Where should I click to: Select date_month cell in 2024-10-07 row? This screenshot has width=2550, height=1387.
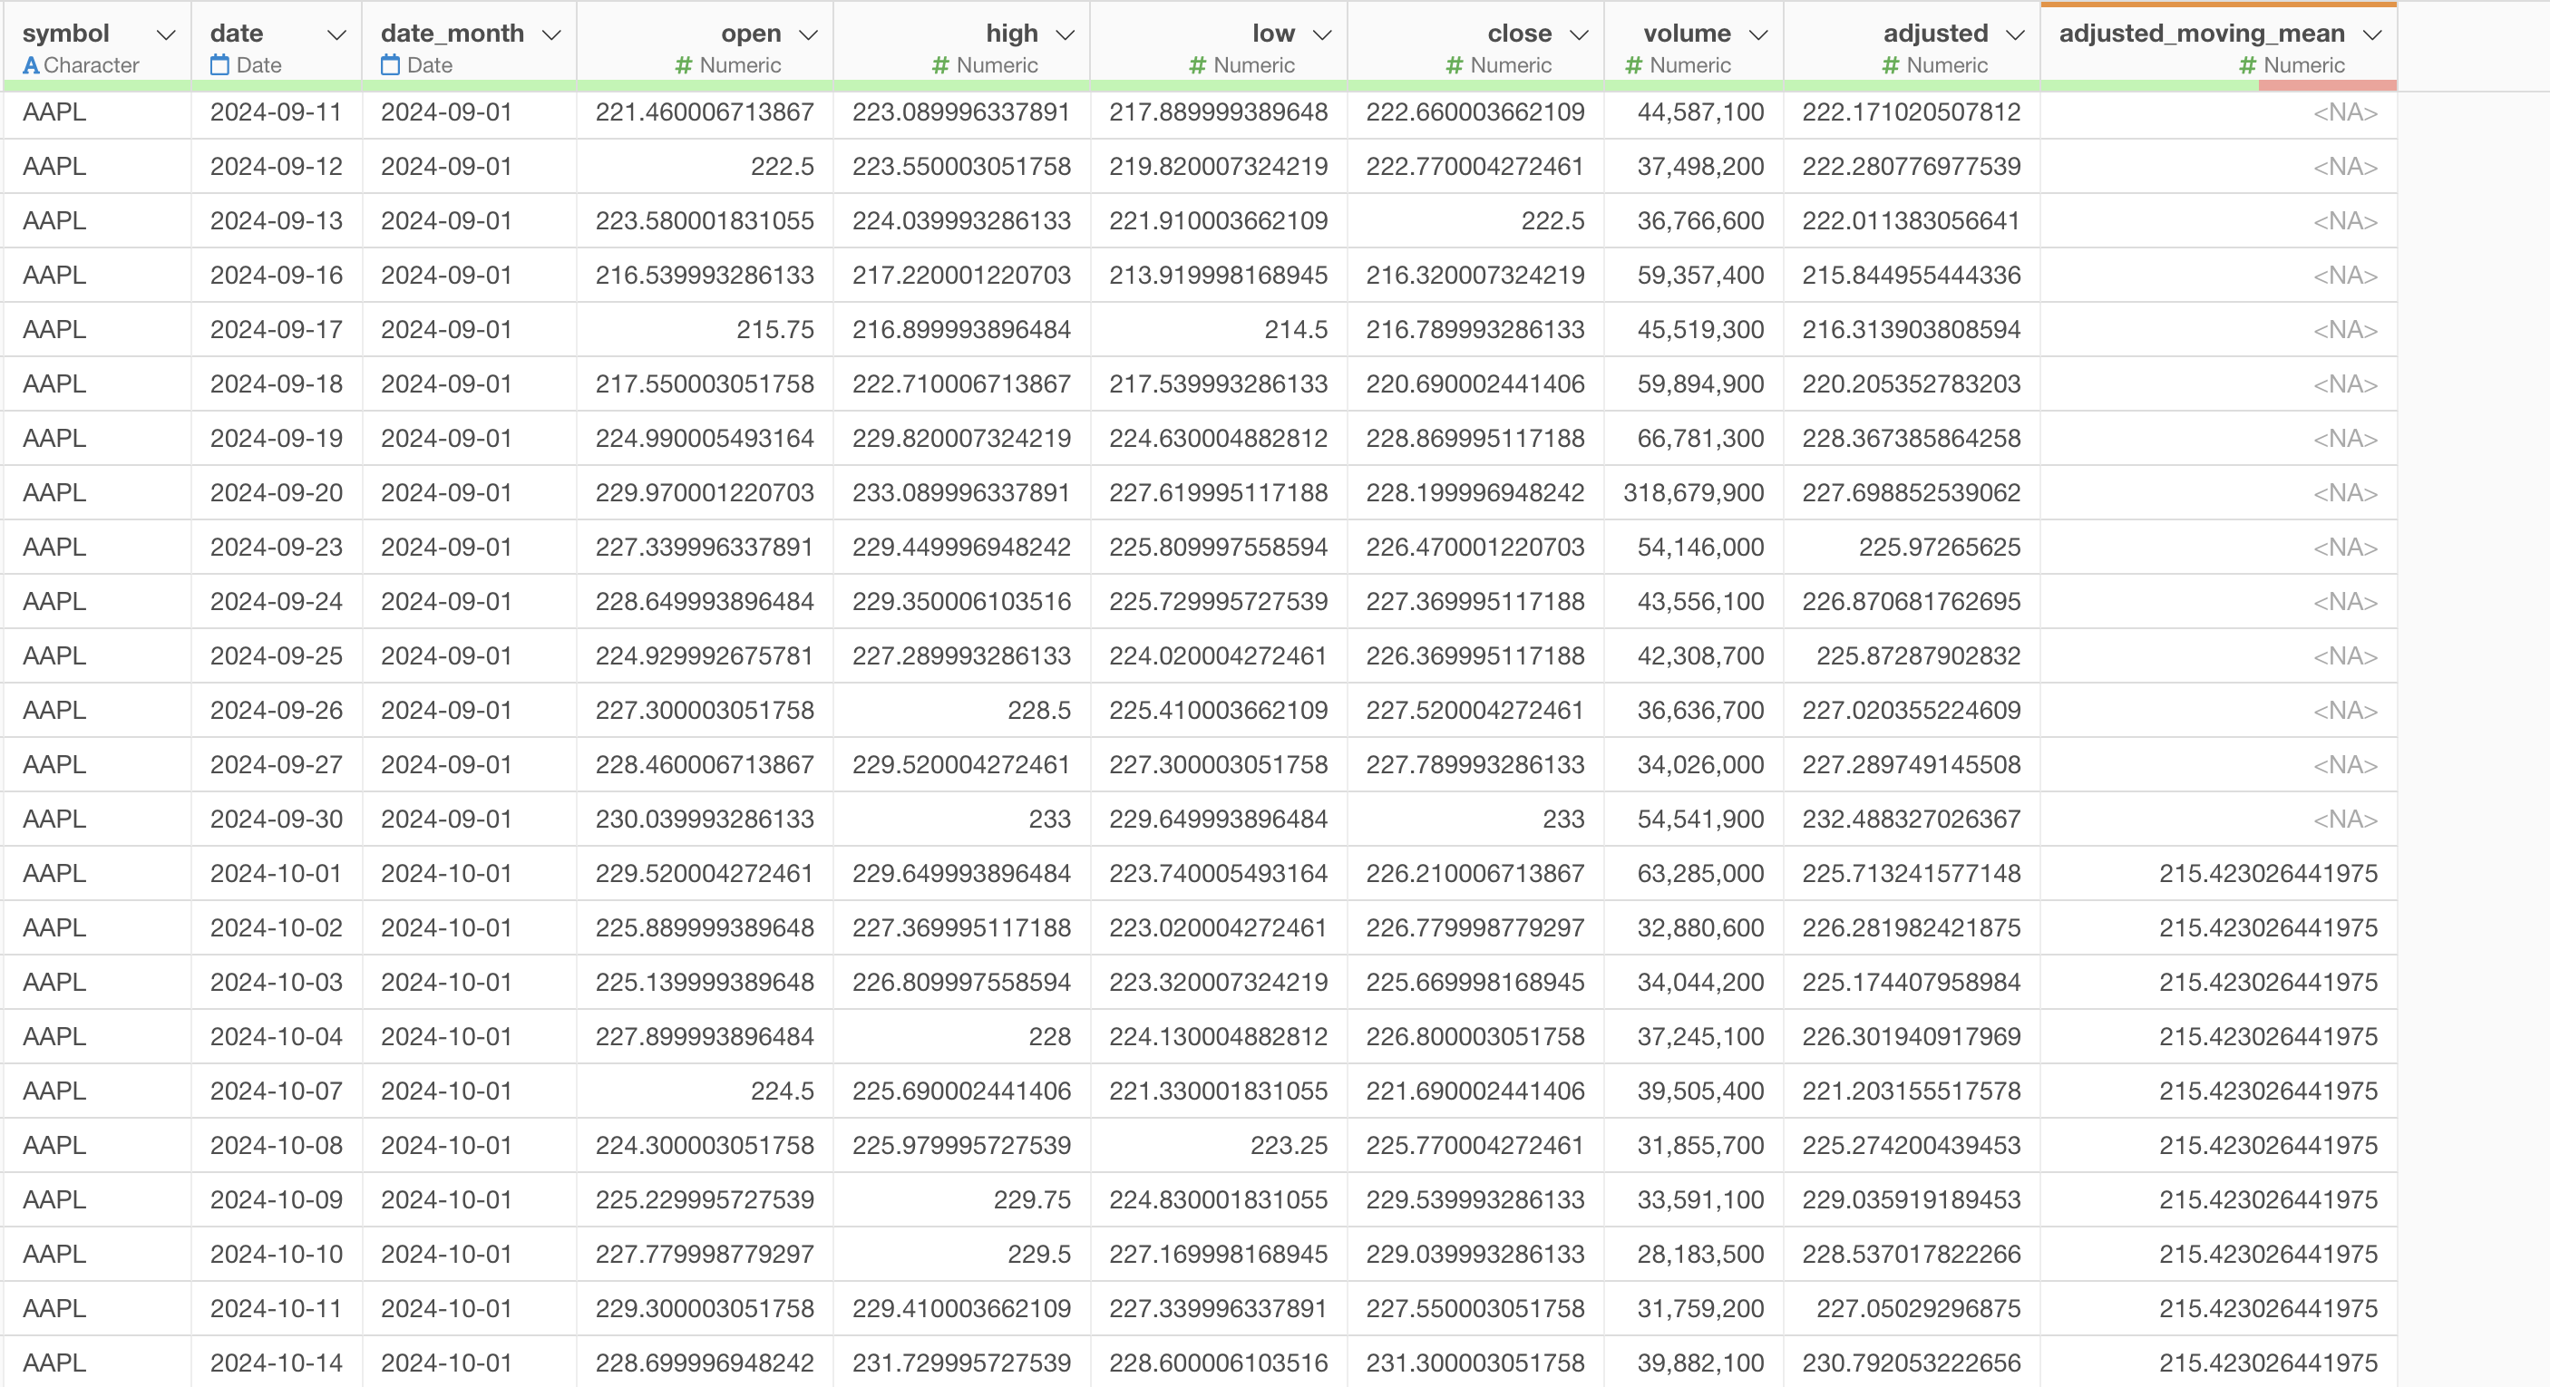pyautogui.click(x=469, y=1091)
